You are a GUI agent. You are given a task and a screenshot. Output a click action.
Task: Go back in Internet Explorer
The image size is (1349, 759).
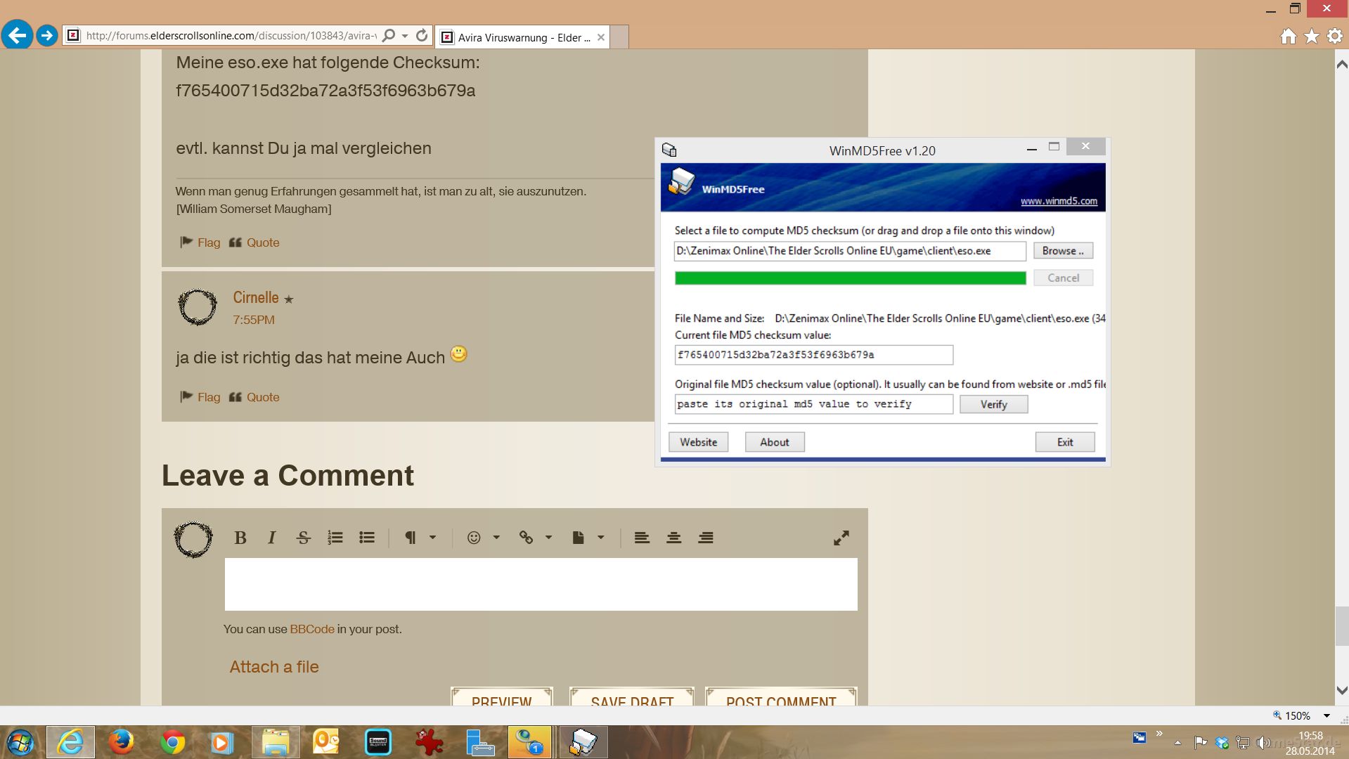(17, 35)
